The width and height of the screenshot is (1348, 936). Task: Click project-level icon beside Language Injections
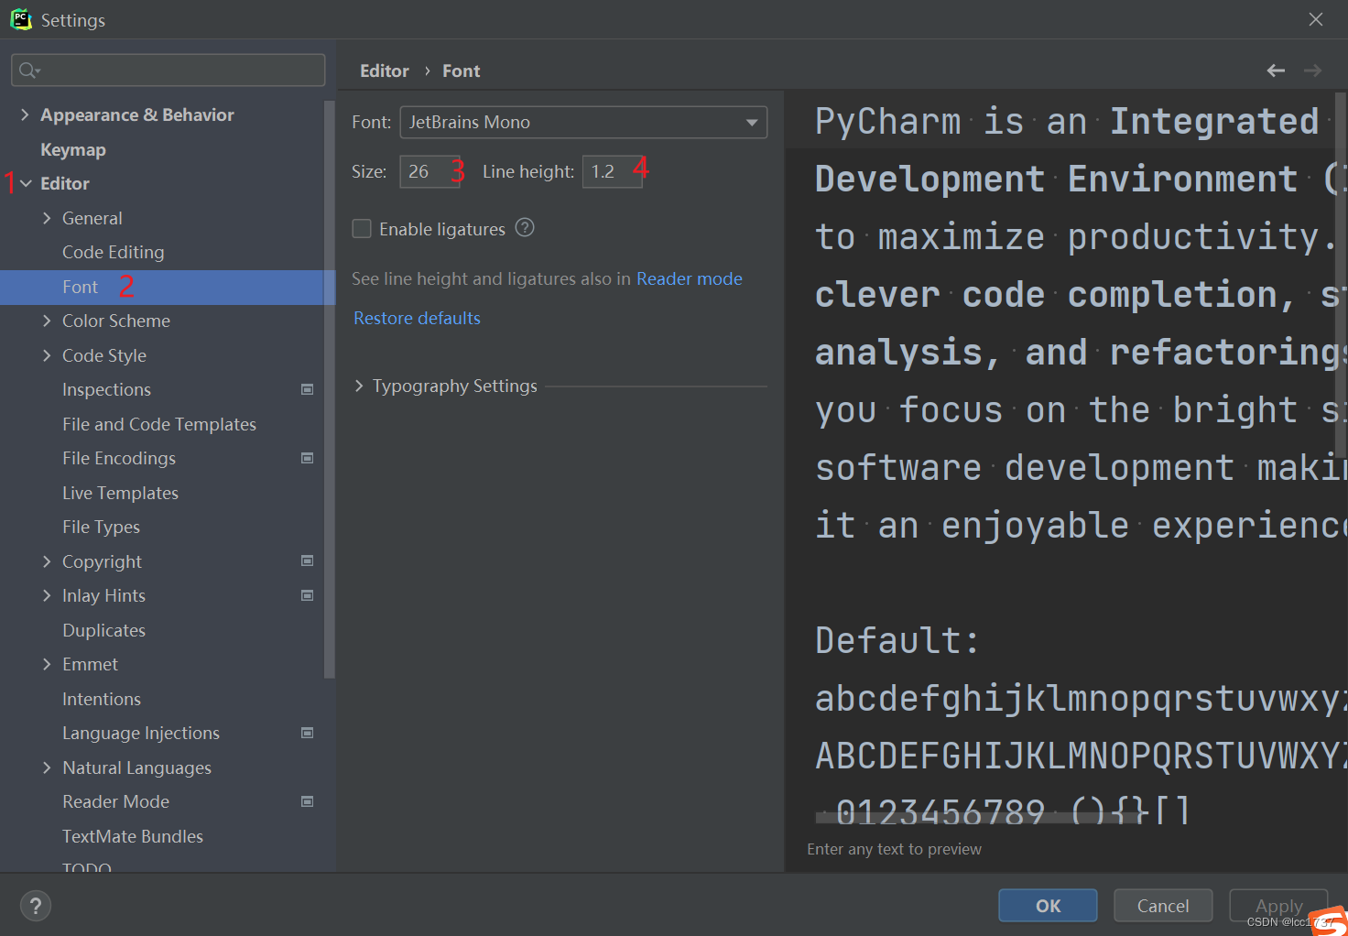308,733
